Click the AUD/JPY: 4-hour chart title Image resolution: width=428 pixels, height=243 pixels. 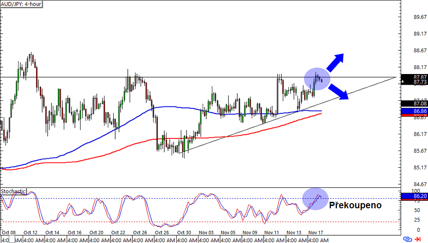click(22, 4)
